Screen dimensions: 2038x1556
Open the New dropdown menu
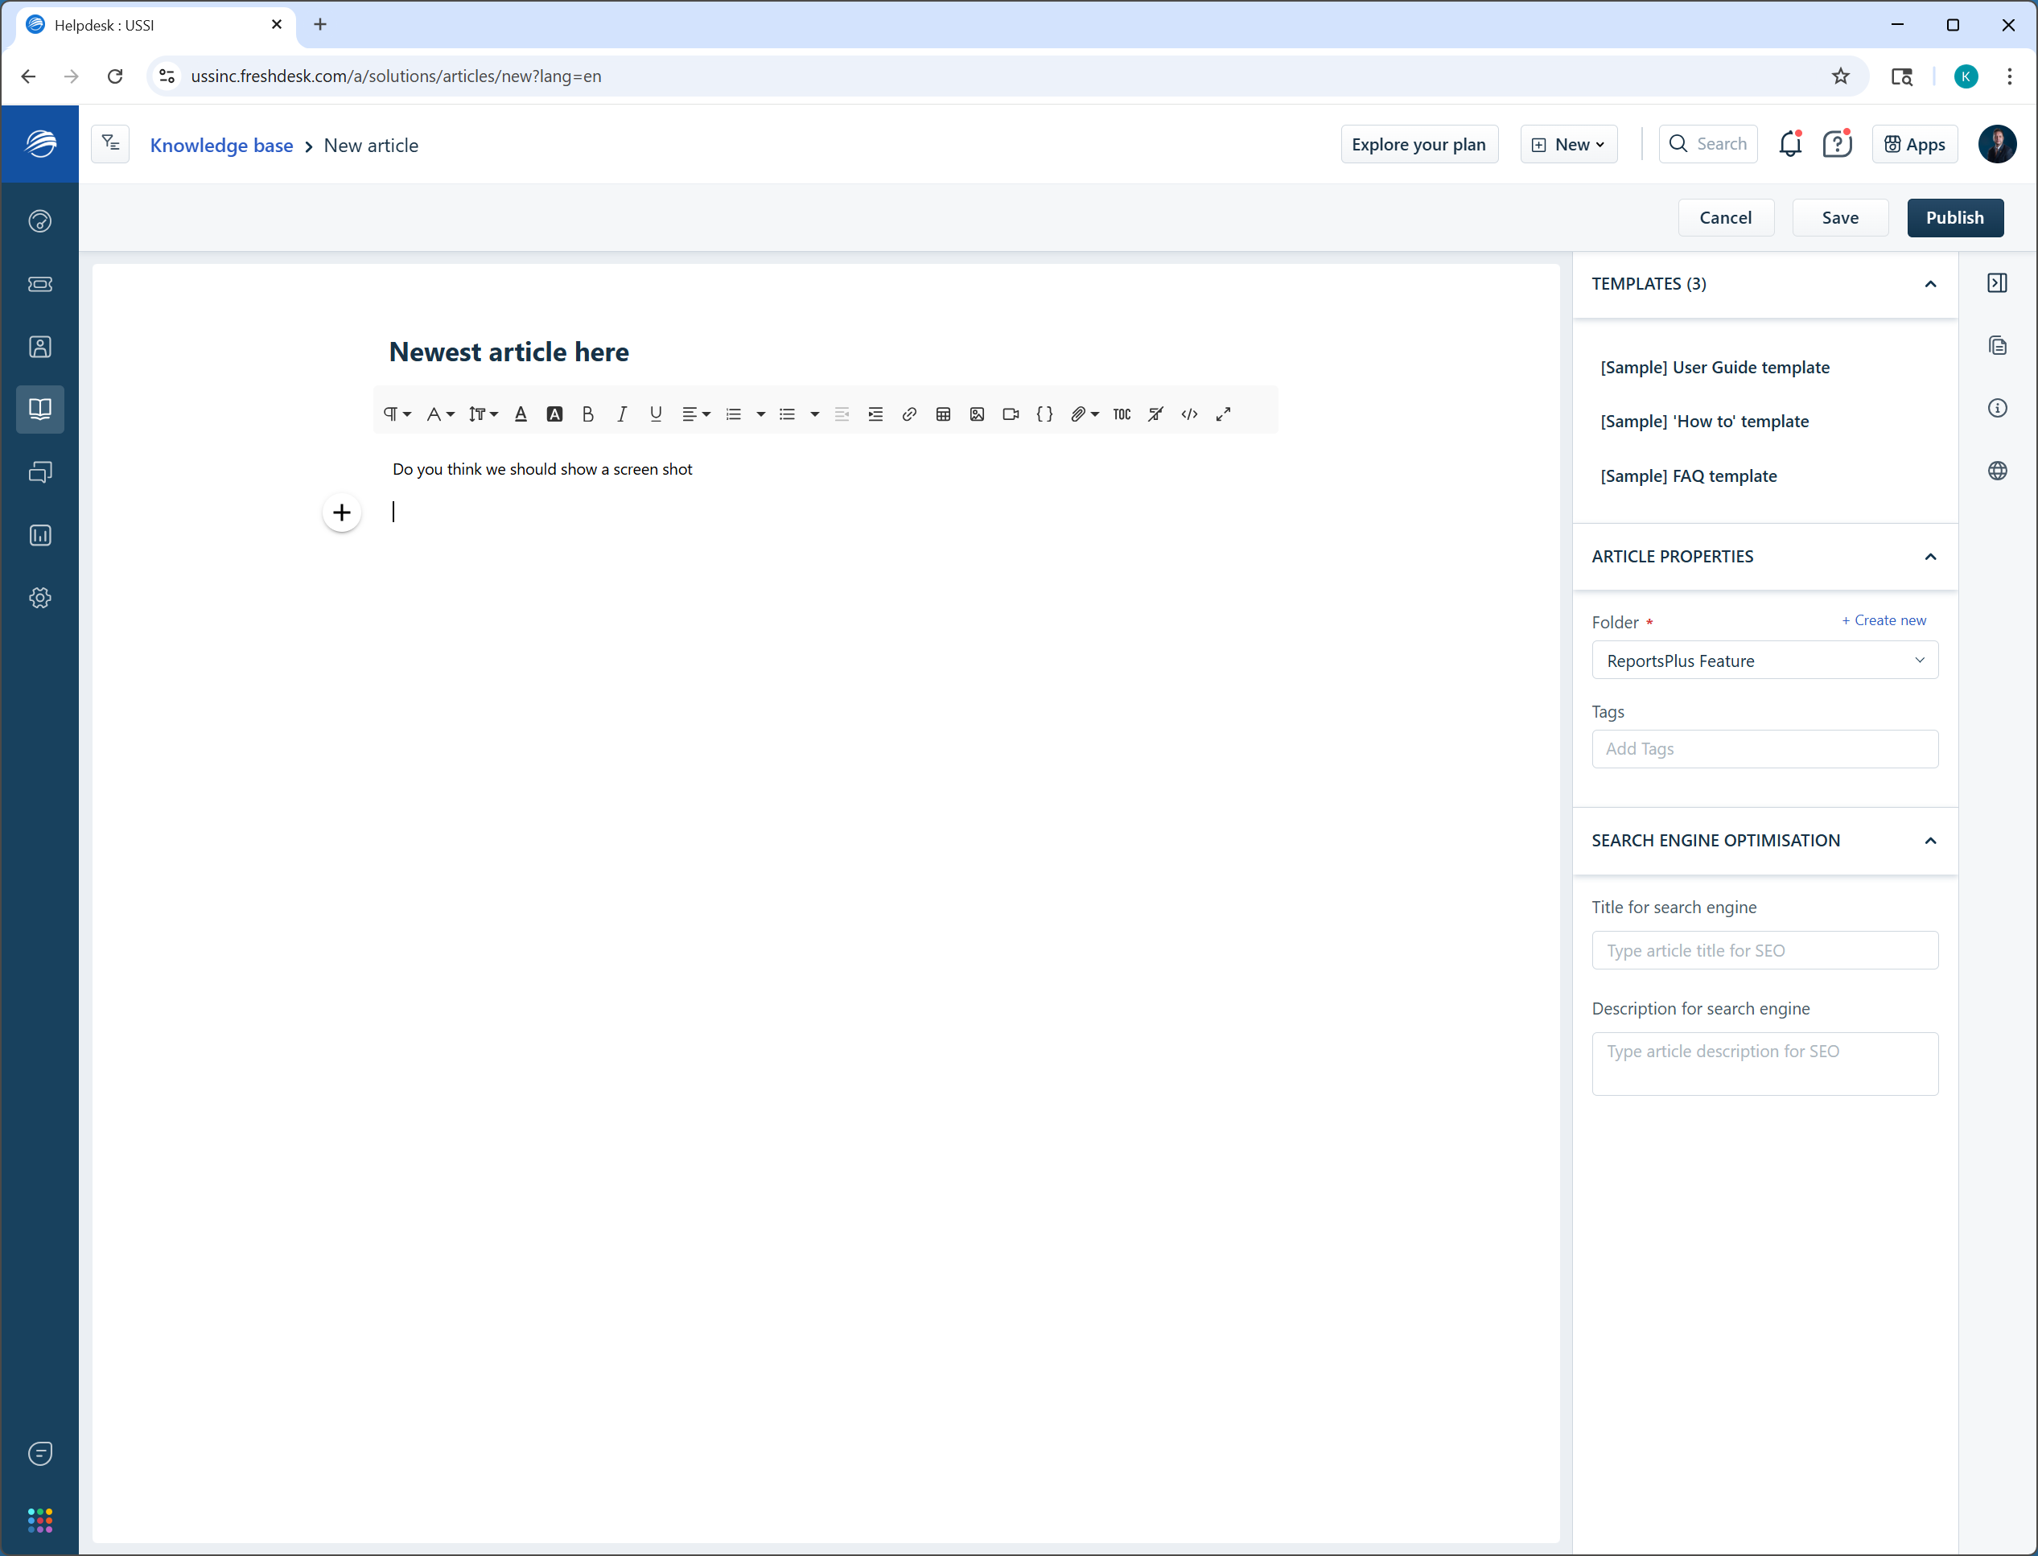[1568, 145]
